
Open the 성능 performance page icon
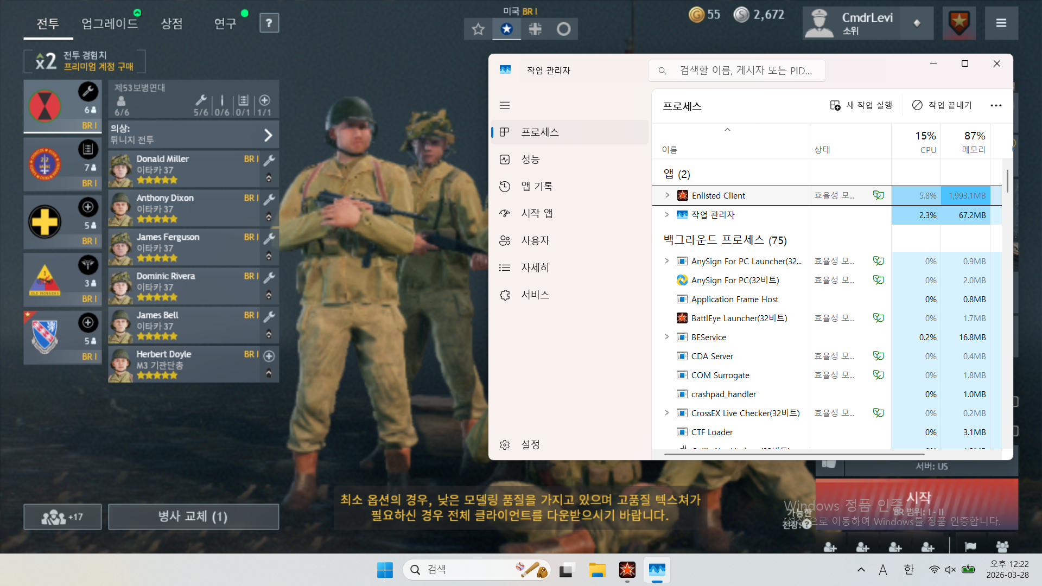tap(505, 160)
